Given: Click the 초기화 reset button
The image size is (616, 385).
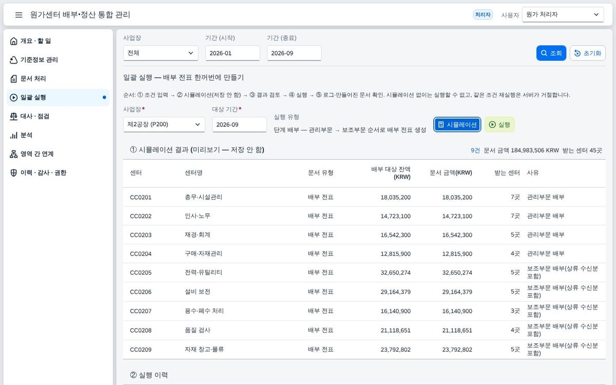Looking at the screenshot, I should 588,53.
